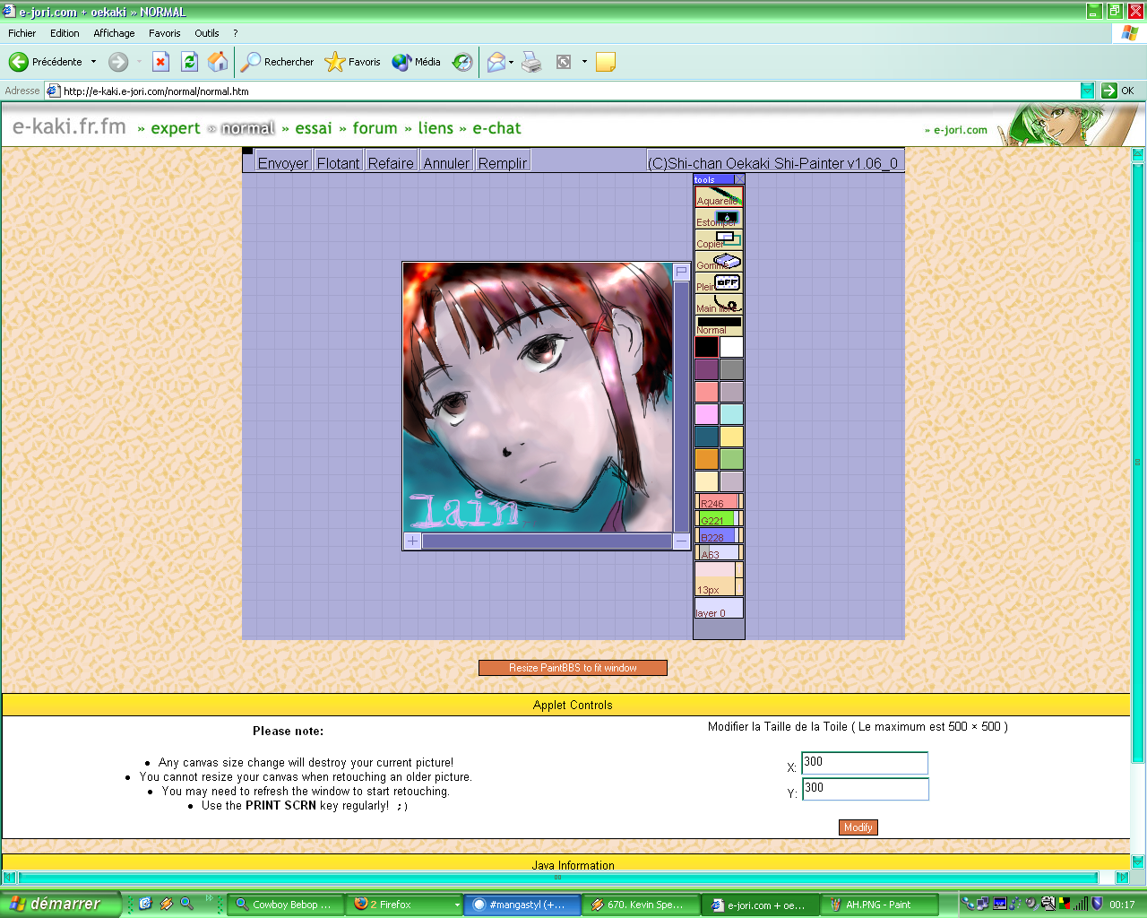Select the Aquarelle brush tool
The width and height of the screenshot is (1147, 918).
719,196
